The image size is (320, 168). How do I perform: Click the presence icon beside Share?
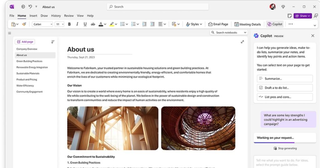click(316, 16)
